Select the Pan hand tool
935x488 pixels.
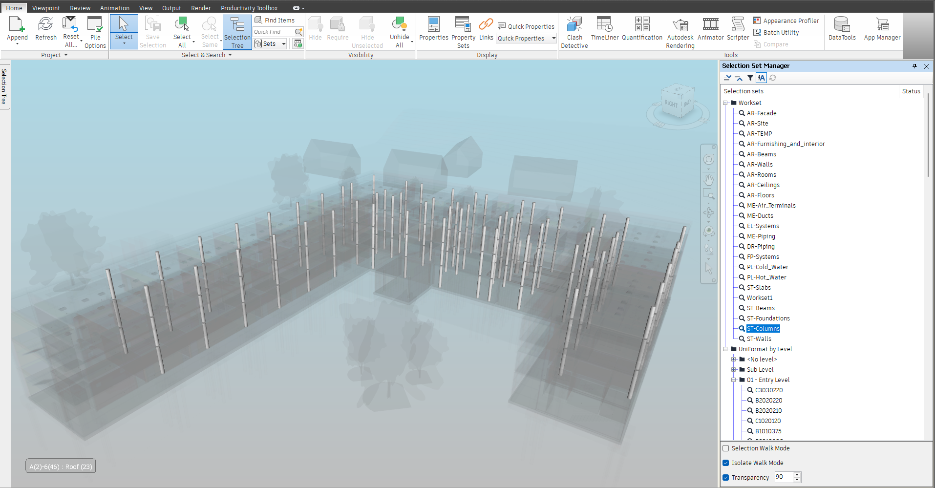coord(709,179)
